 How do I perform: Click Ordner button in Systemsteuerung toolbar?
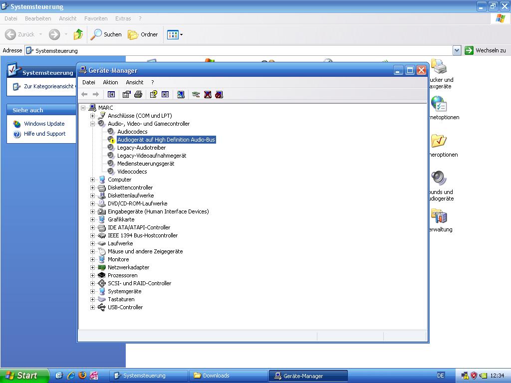click(x=143, y=34)
